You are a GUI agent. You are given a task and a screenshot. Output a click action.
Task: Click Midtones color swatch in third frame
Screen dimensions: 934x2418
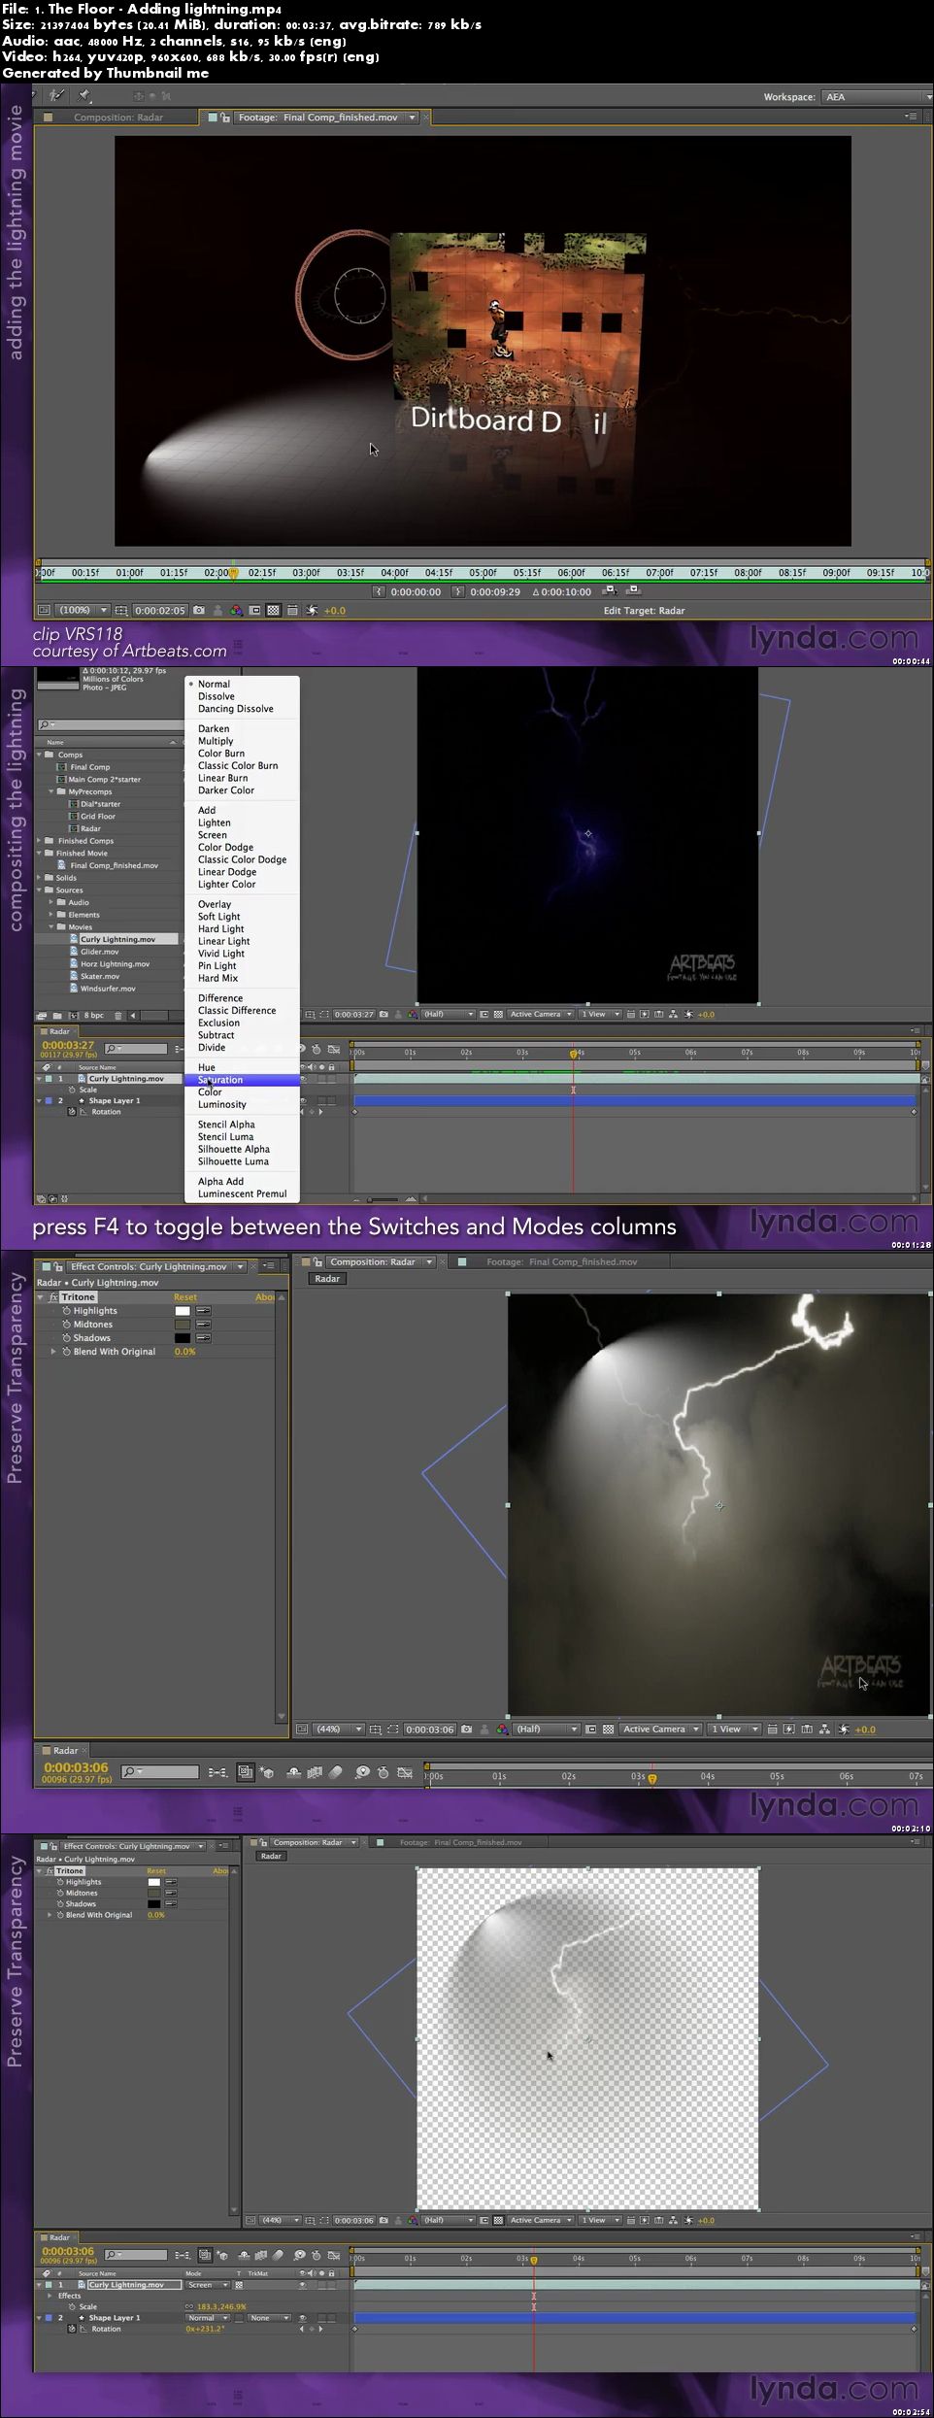(183, 1325)
